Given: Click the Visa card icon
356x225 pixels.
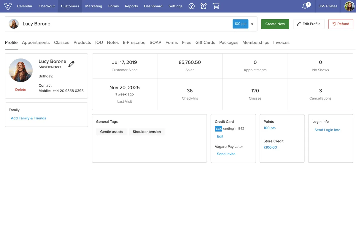Looking at the screenshot, I should 218,129.
